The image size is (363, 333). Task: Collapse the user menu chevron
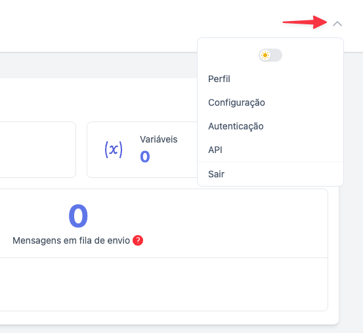coord(337,24)
